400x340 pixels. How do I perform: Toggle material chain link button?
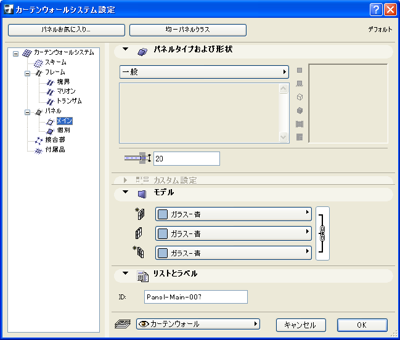322,233
